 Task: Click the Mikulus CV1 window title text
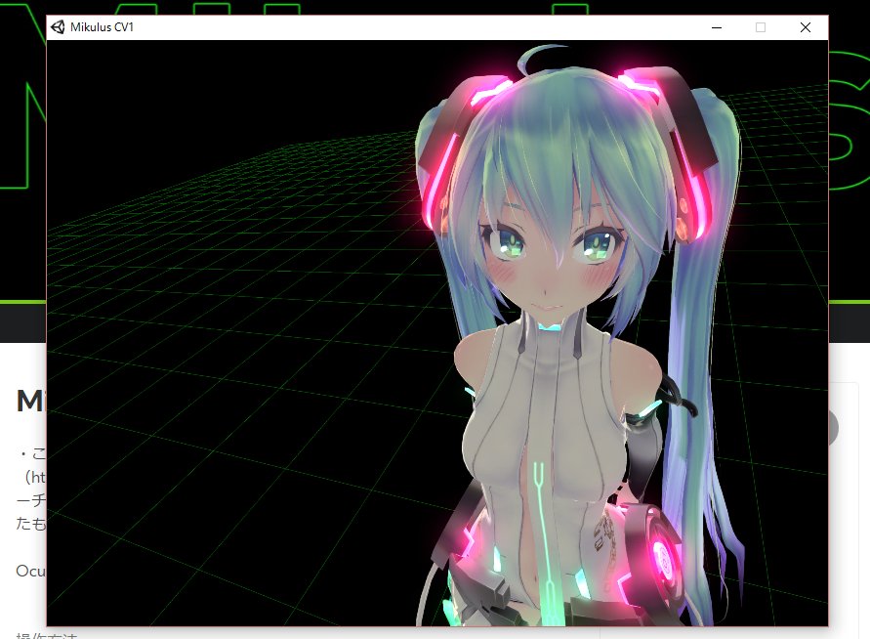[x=103, y=27]
